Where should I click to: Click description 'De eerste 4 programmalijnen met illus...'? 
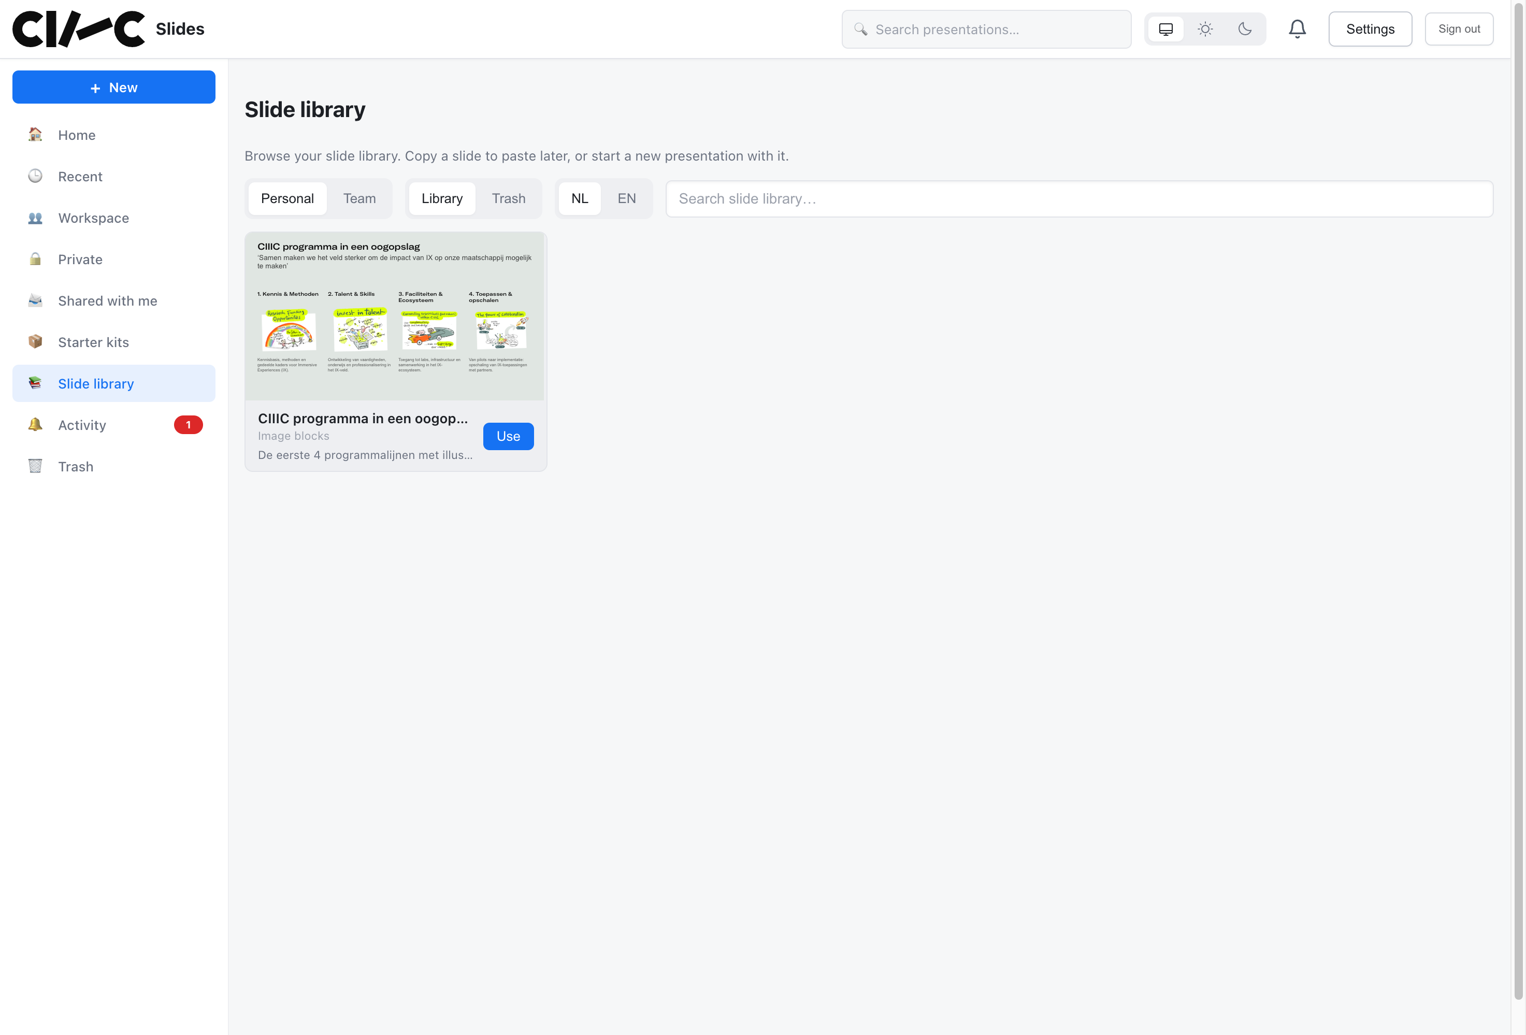point(365,455)
